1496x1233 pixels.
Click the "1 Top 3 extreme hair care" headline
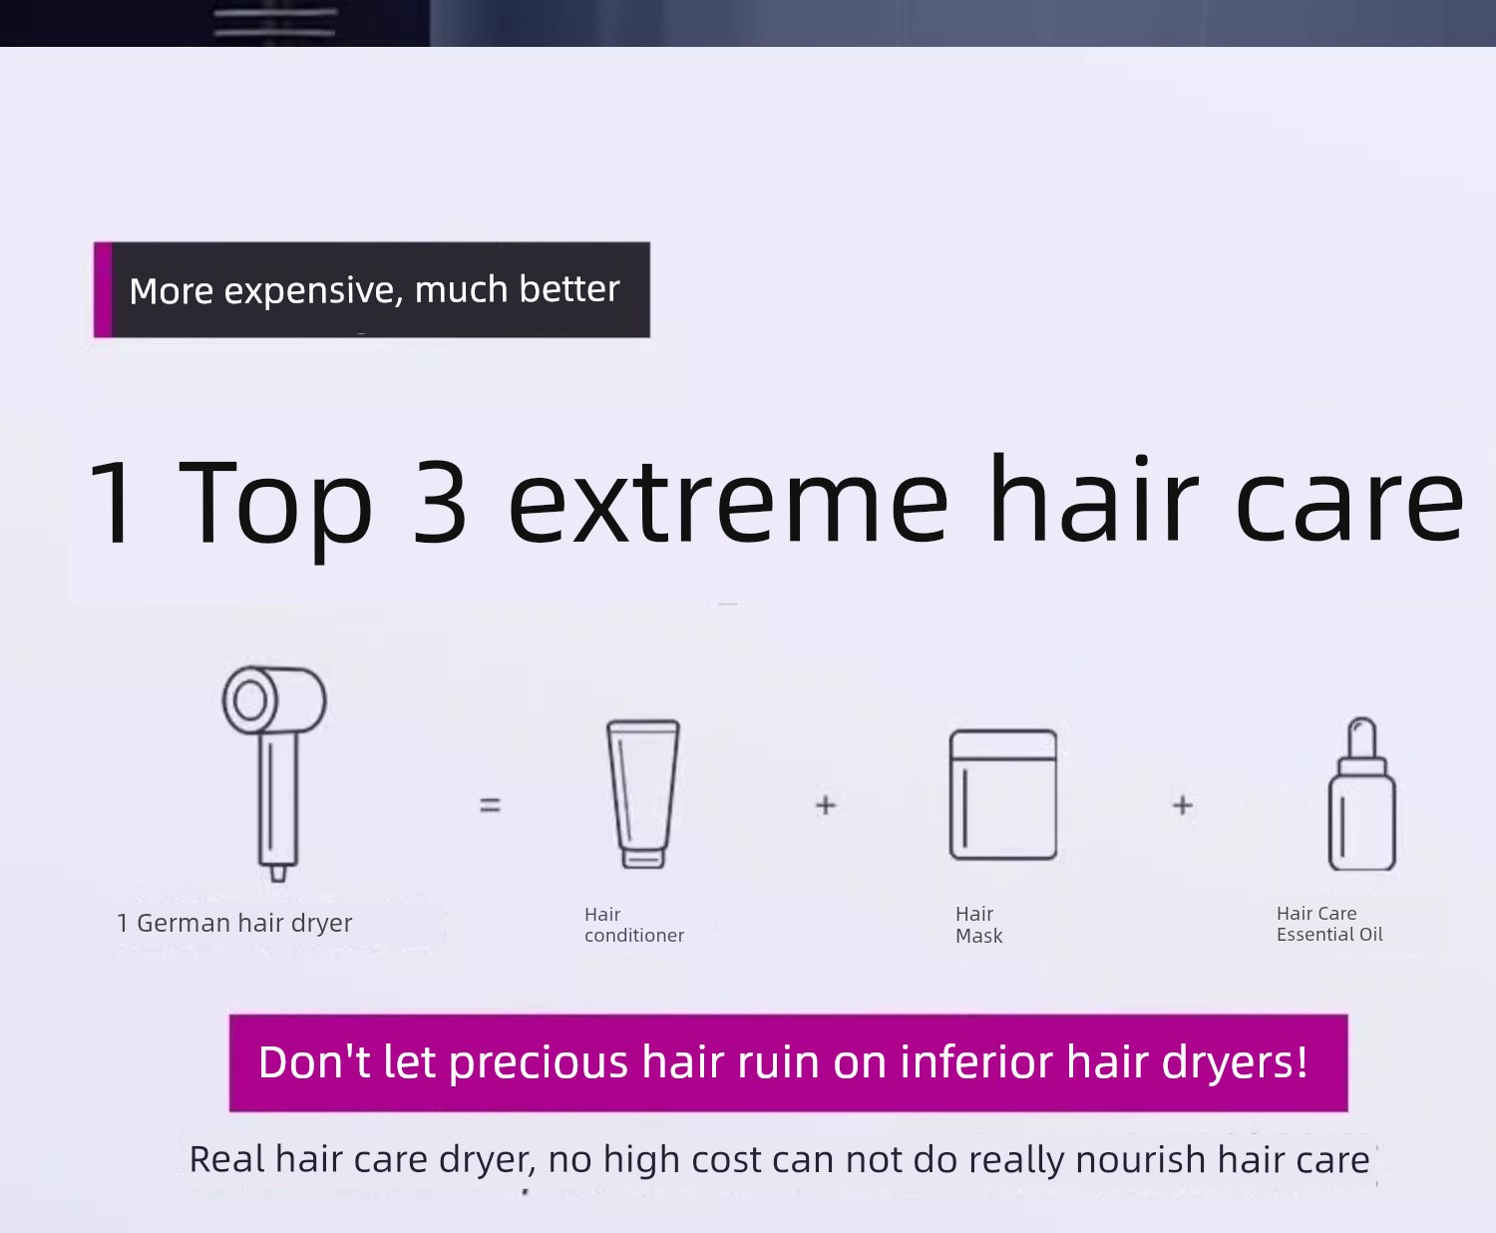click(x=775, y=503)
